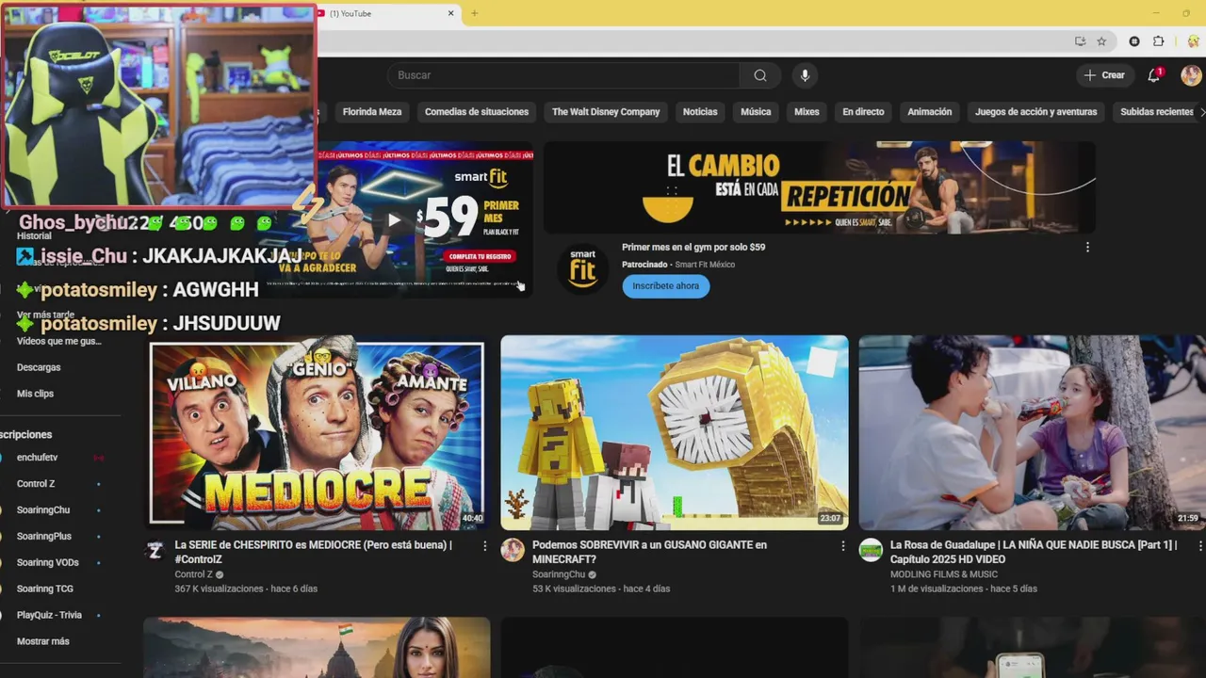The width and height of the screenshot is (1206, 678).
Task: Play the Smart Fit ad video
Action: click(x=394, y=220)
